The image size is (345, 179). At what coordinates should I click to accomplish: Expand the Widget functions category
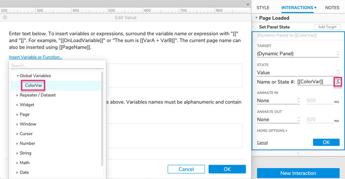pyautogui.click(x=17, y=105)
